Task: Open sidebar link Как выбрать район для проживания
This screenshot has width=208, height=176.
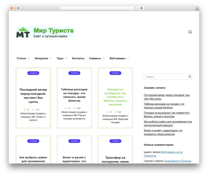Action: click(x=168, y=124)
